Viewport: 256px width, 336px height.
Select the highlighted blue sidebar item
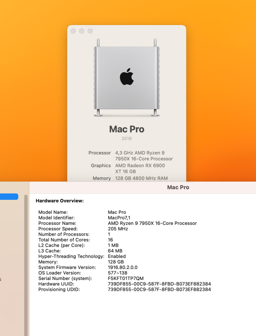pyautogui.click(x=9, y=197)
